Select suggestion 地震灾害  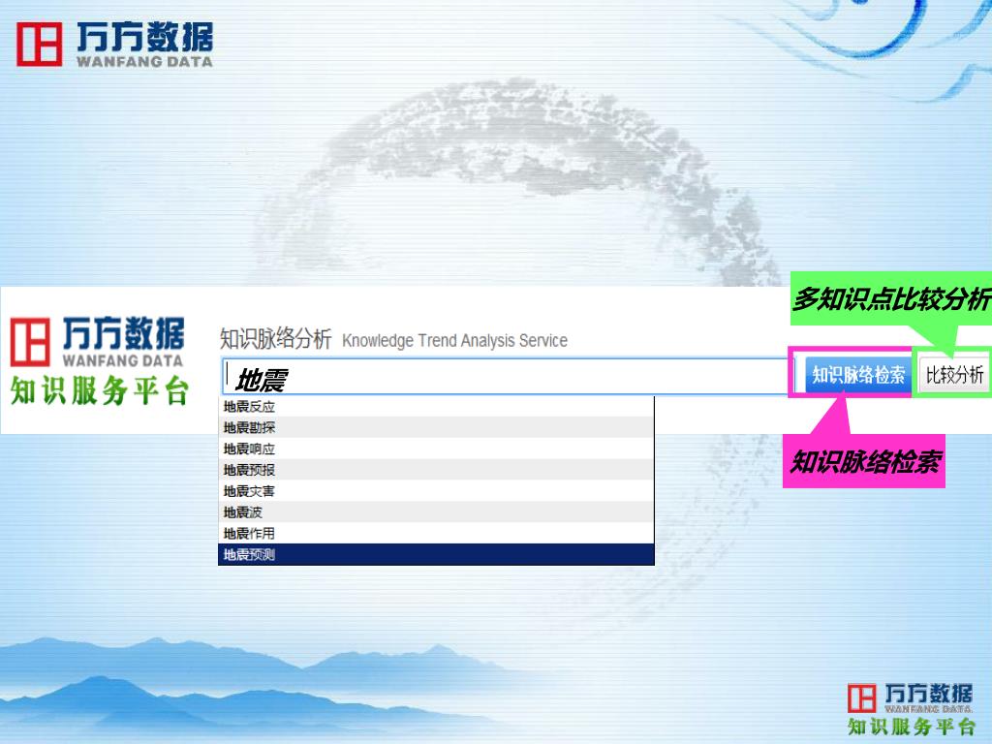(x=436, y=491)
